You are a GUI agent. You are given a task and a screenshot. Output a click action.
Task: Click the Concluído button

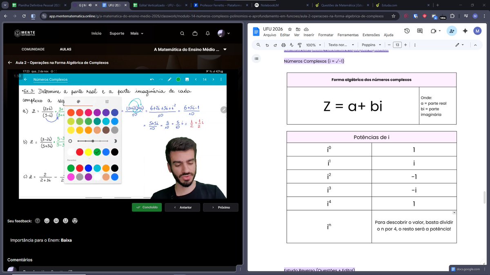point(147,207)
